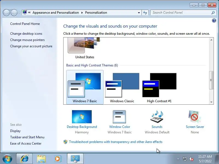Click Appearance and Personalization breadcrumb
This screenshot has width=219, height=164.
click(56, 13)
